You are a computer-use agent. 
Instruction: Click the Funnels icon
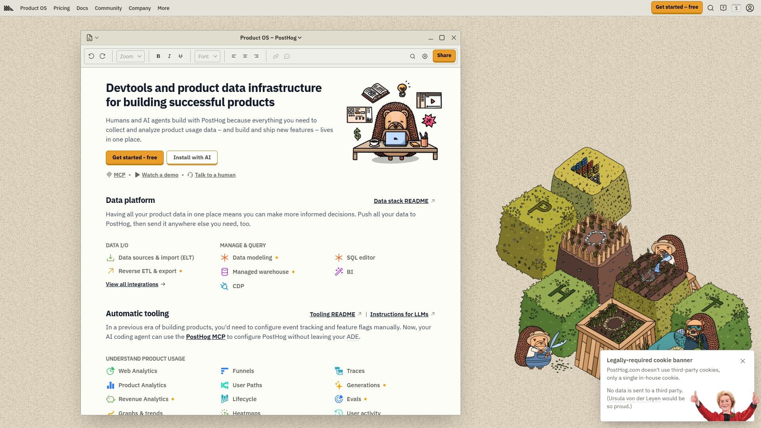pos(224,371)
